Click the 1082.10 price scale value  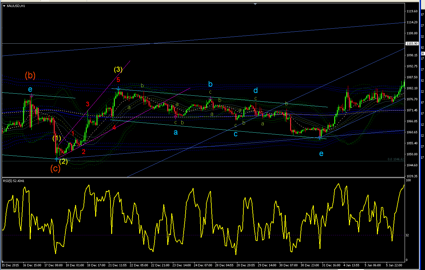[x=412, y=88]
